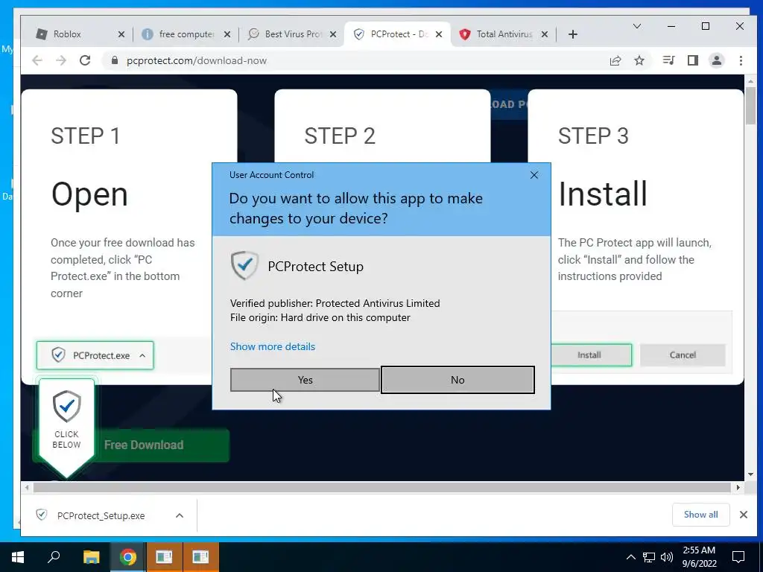Switch to the Best Virus Prot tab
763x572 pixels.
click(294, 34)
